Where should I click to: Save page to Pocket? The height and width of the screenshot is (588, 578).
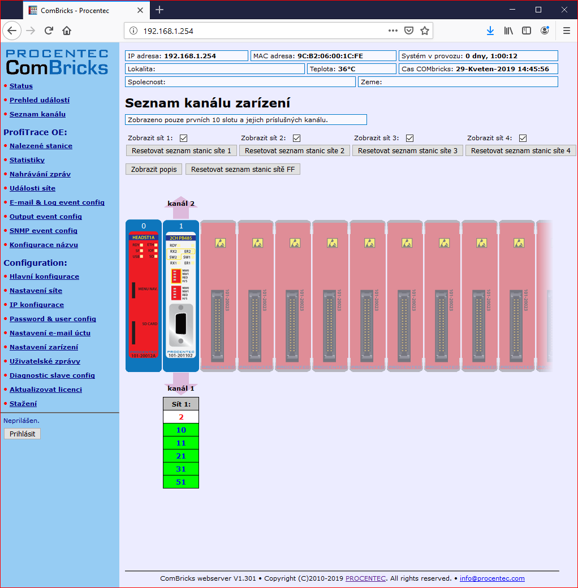[409, 31]
